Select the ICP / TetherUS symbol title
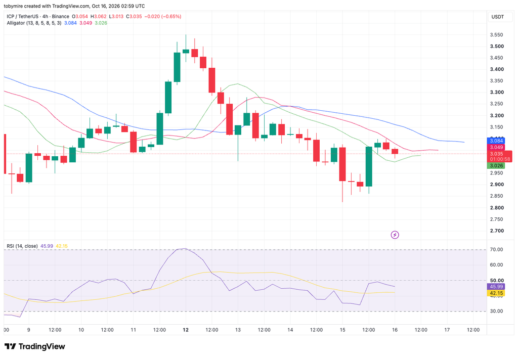The image size is (518, 358). point(38,17)
